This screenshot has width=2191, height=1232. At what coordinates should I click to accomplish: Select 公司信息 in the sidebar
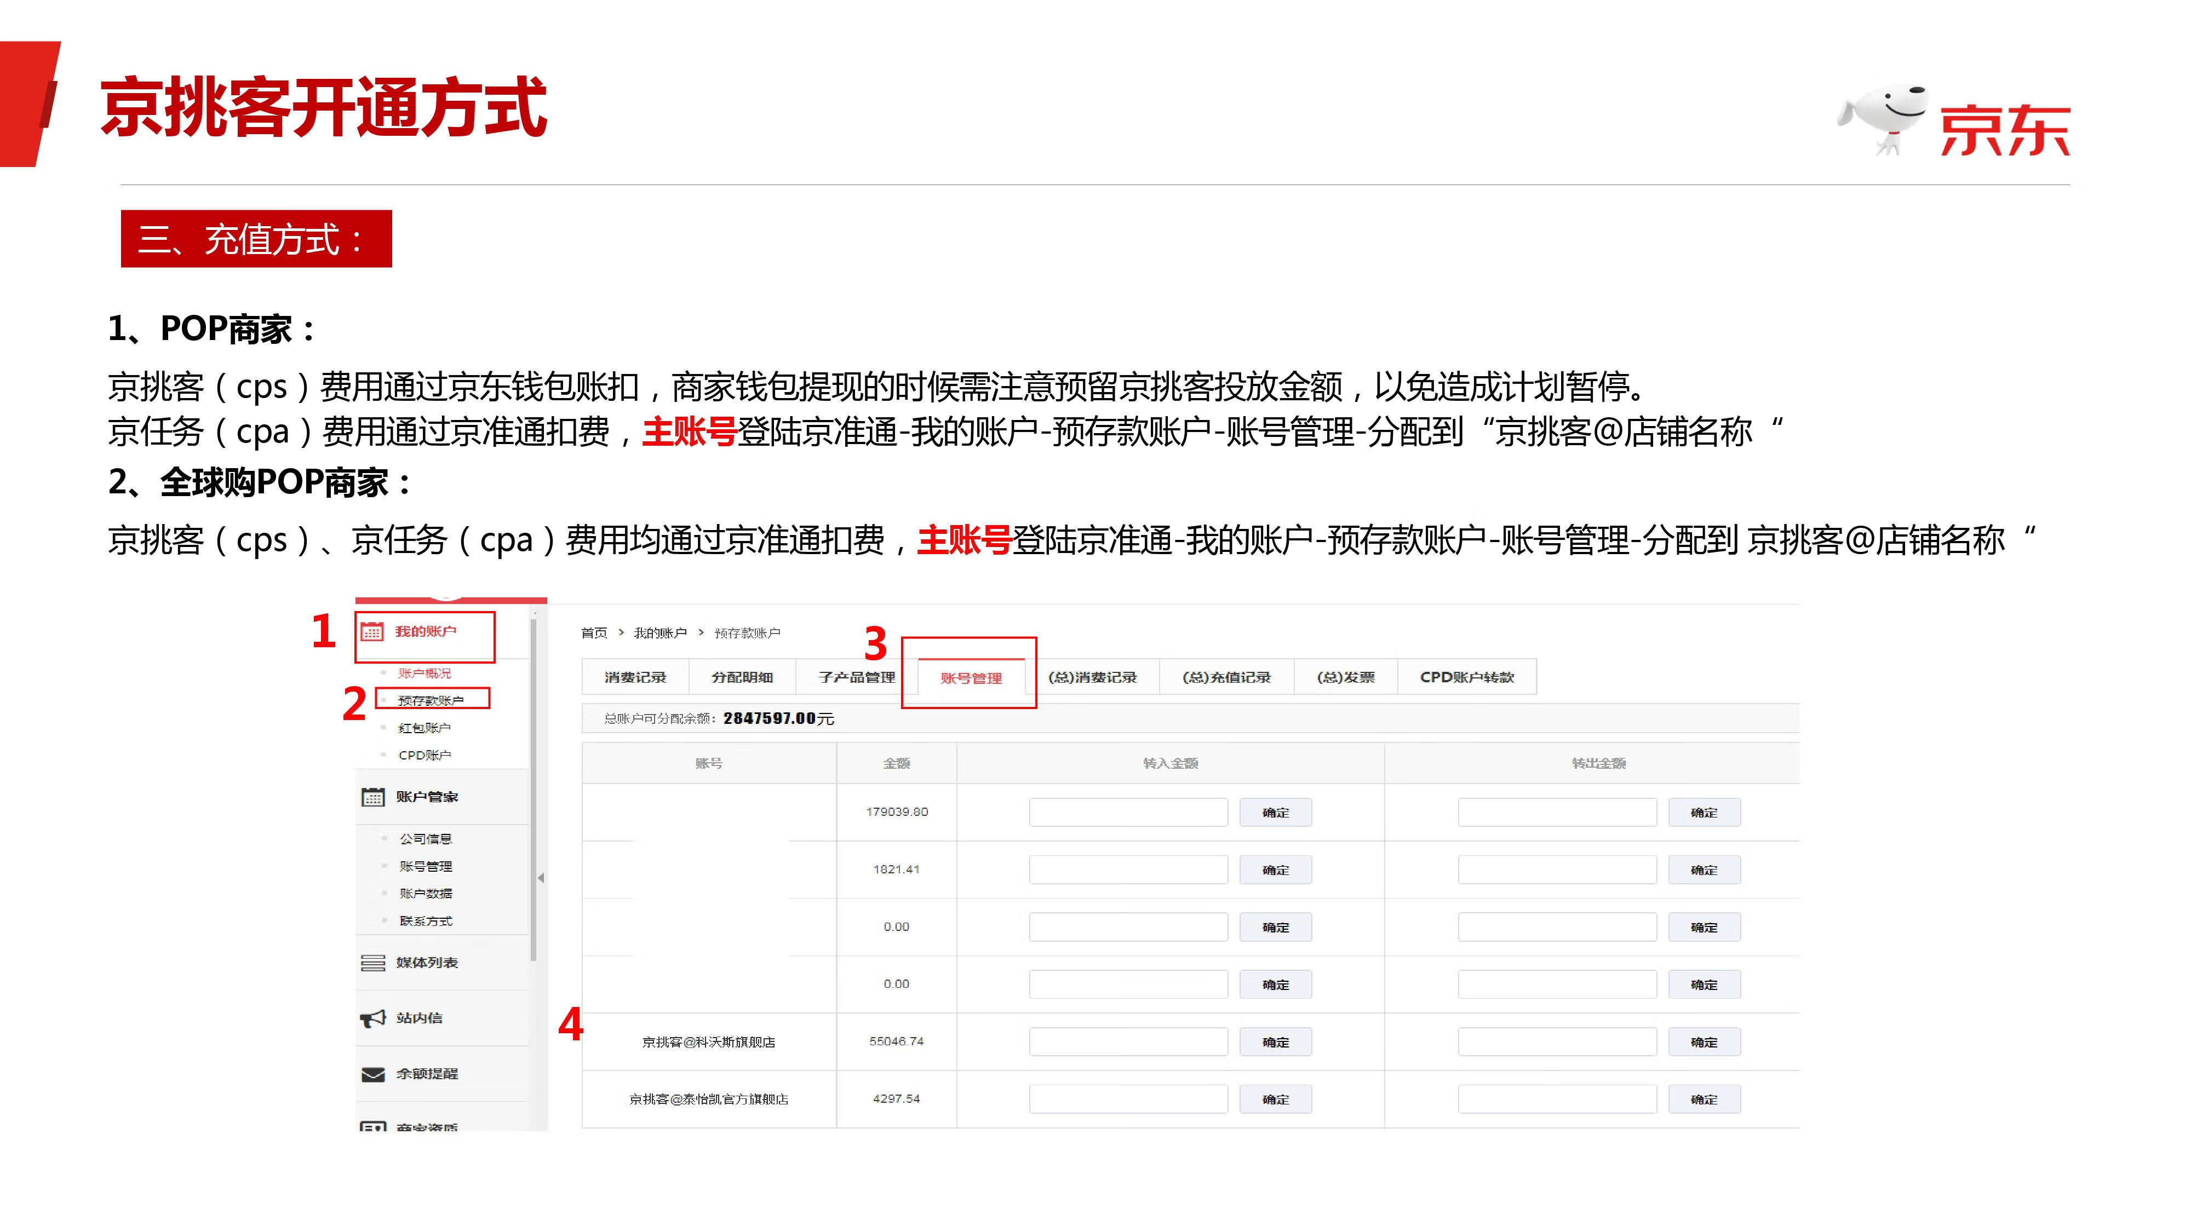click(425, 839)
